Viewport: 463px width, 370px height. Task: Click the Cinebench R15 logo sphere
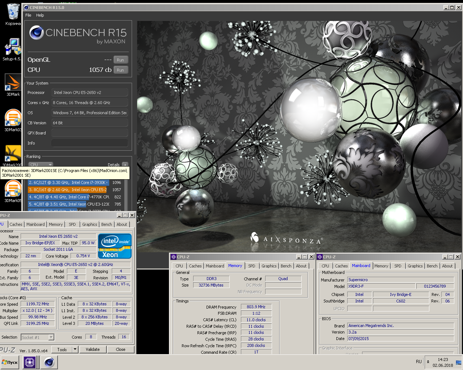[37, 33]
